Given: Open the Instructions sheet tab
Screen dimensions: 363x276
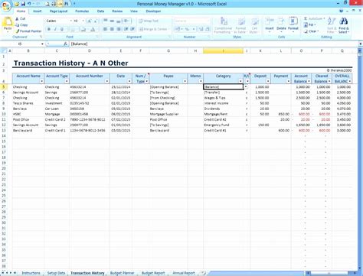Looking at the screenshot, I should pyautogui.click(x=31, y=273).
